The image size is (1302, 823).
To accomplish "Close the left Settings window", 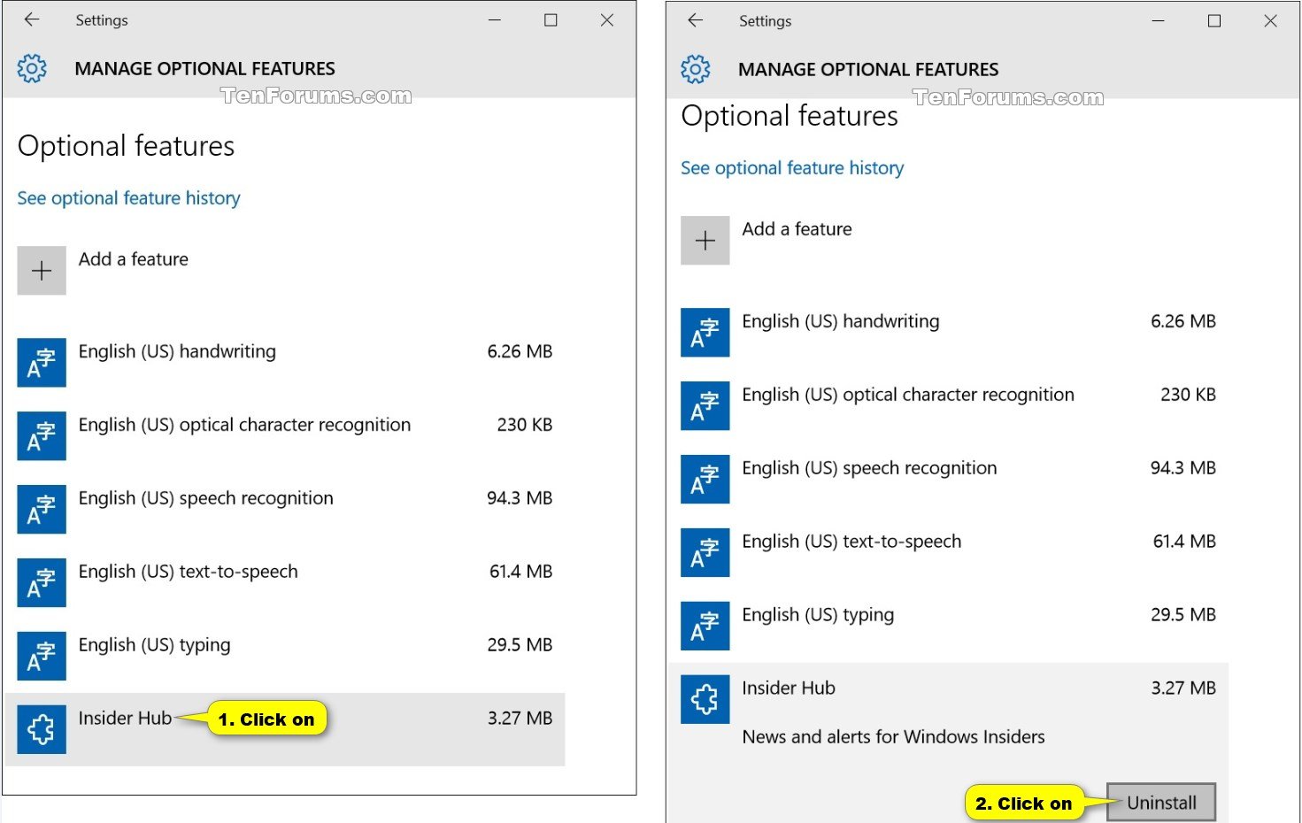I will coord(607,19).
